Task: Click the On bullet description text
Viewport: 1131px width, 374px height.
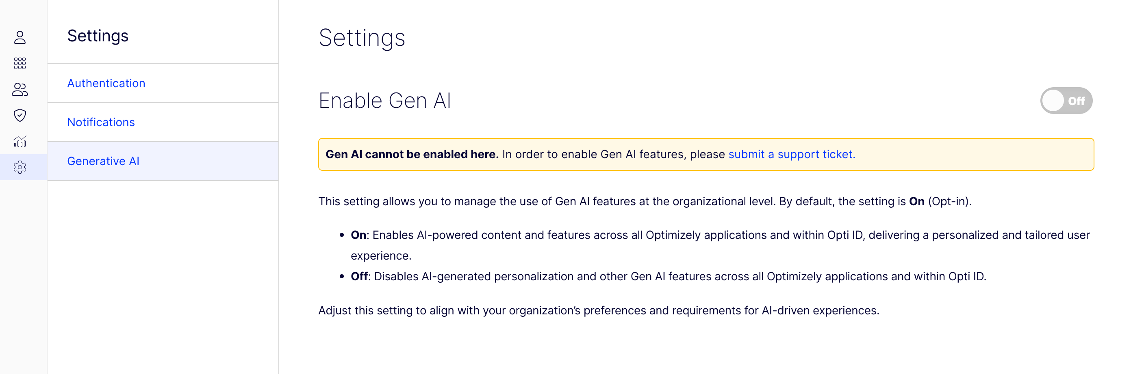Action: click(x=720, y=245)
